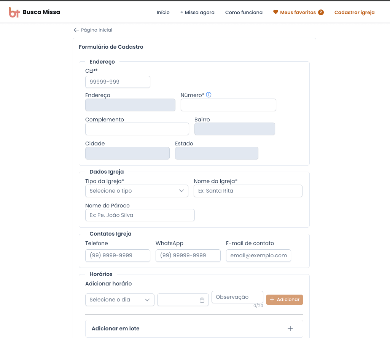Click the favorites count badge

point(321,12)
